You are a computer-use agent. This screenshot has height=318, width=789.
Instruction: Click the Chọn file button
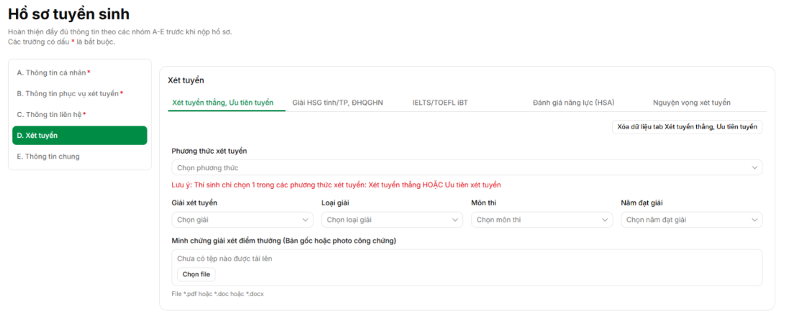click(x=196, y=274)
